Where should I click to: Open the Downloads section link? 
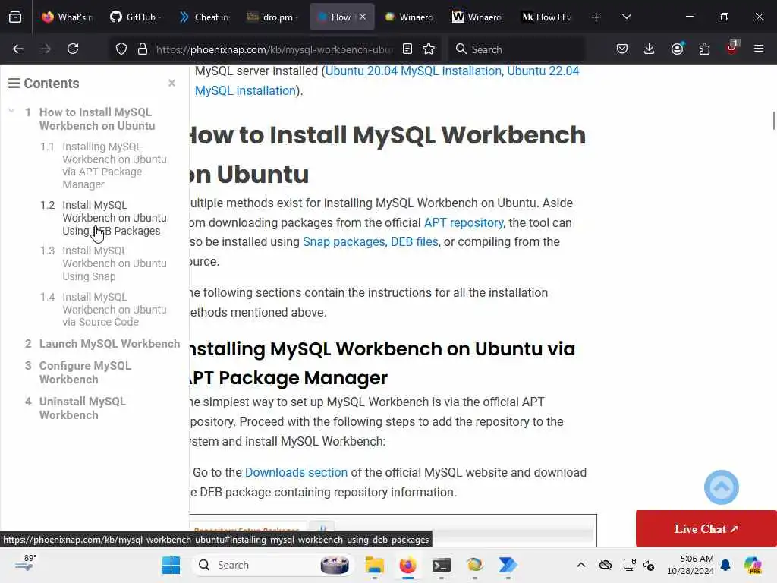[296, 472]
